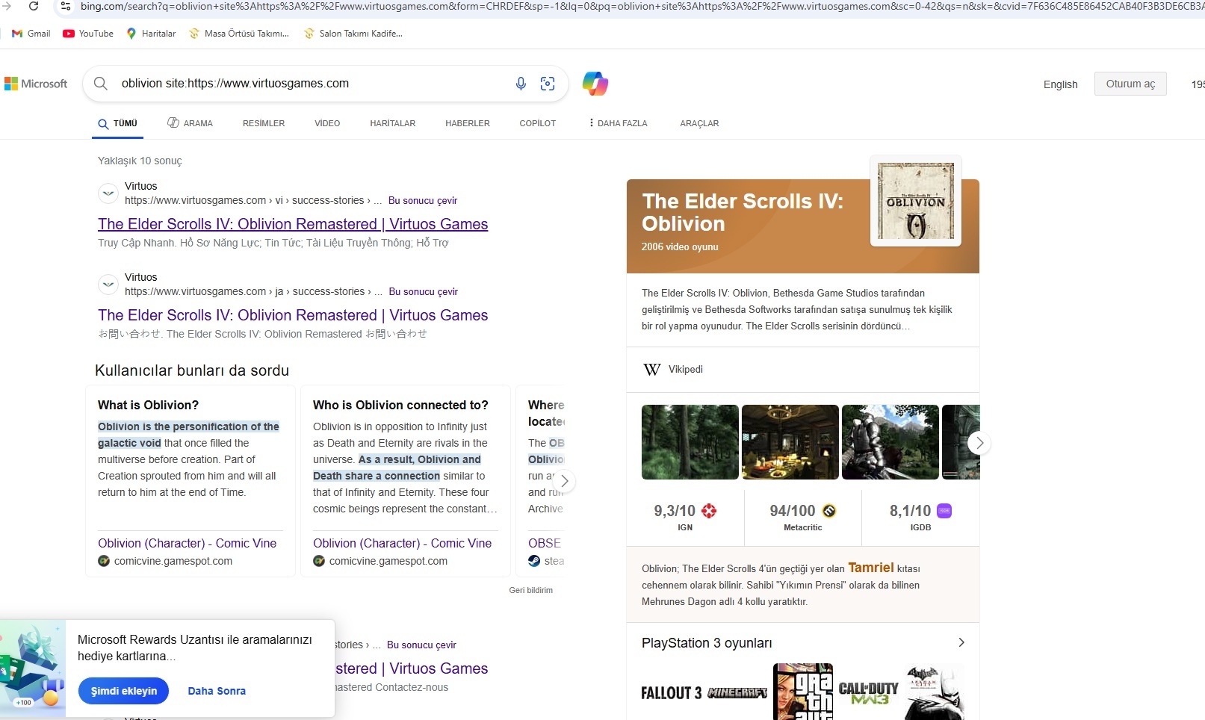Image resolution: width=1205 pixels, height=720 pixels.
Task: Open Call of Duty MW3 logo
Action: pyautogui.click(x=868, y=693)
